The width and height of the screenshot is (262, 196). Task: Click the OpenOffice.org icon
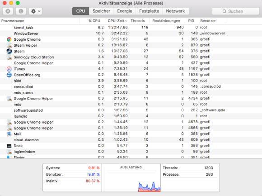click(x=9, y=75)
